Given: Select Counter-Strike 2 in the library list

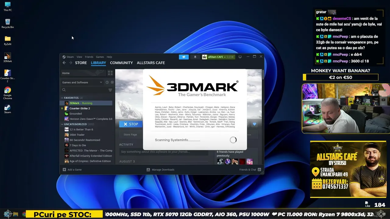Looking at the screenshot, I should (x=86, y=108).
